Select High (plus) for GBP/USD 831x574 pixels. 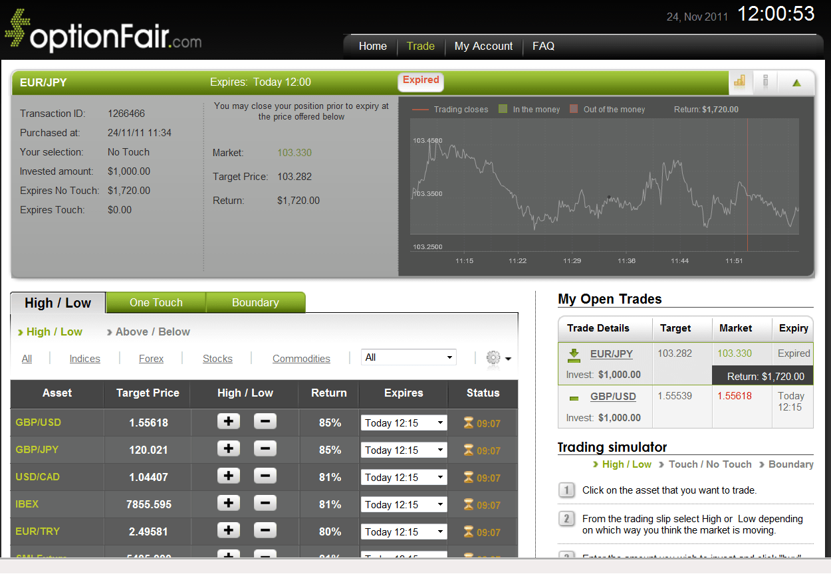point(229,422)
